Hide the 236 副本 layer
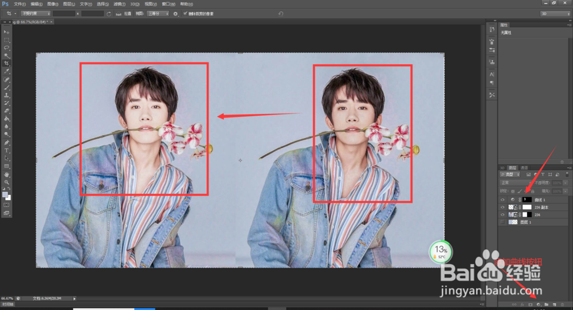The height and width of the screenshot is (310, 573). 503,207
